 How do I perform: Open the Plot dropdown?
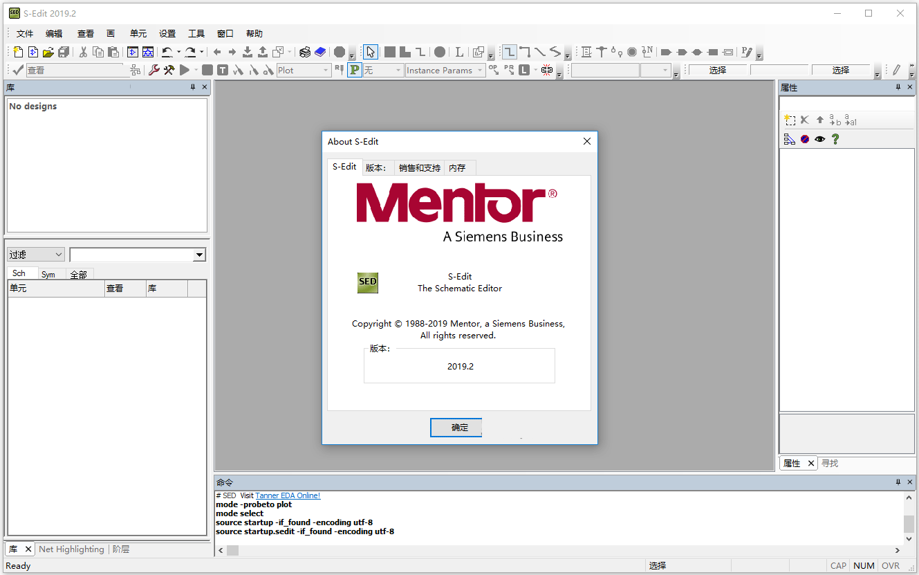(x=304, y=70)
